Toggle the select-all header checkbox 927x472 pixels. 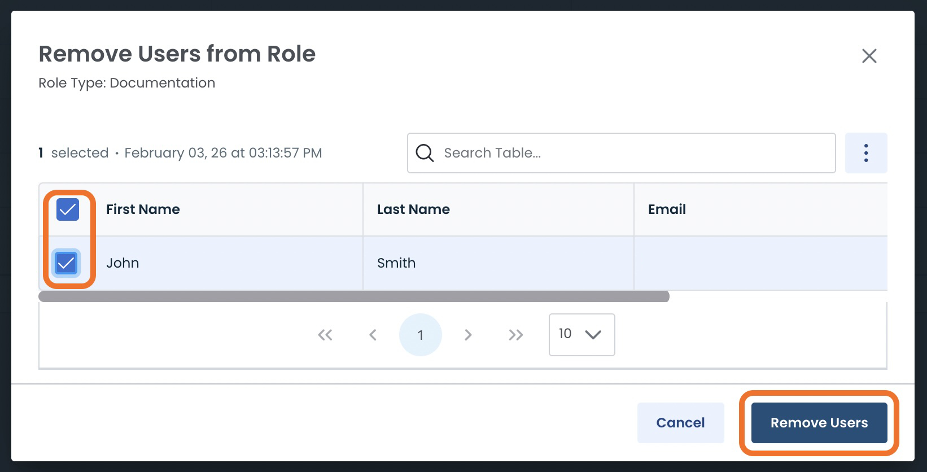pyautogui.click(x=68, y=209)
